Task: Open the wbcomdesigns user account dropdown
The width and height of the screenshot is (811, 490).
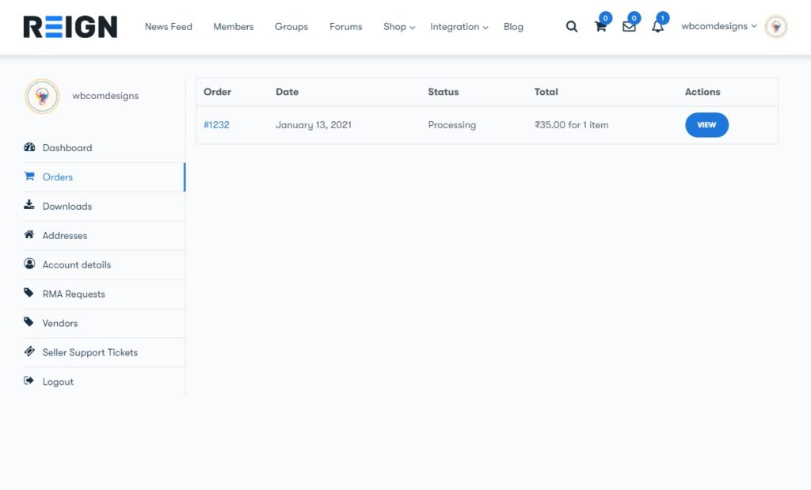Action: tap(718, 26)
